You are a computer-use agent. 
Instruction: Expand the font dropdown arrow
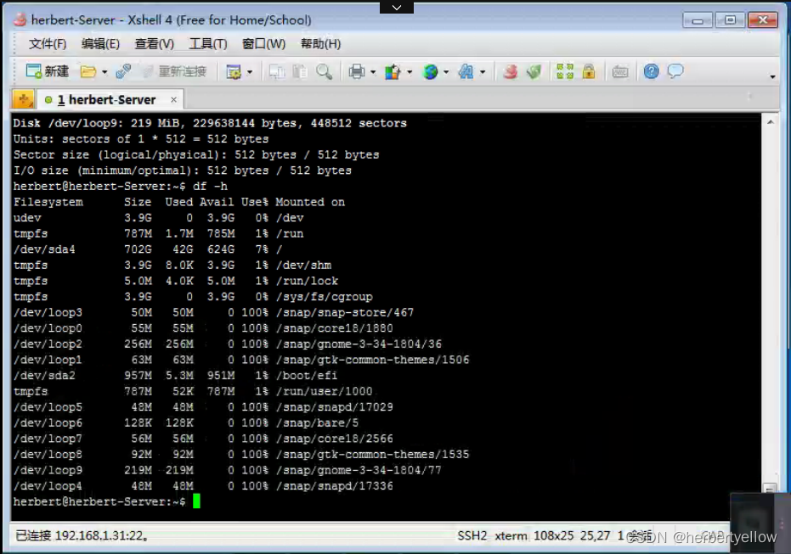click(x=483, y=72)
